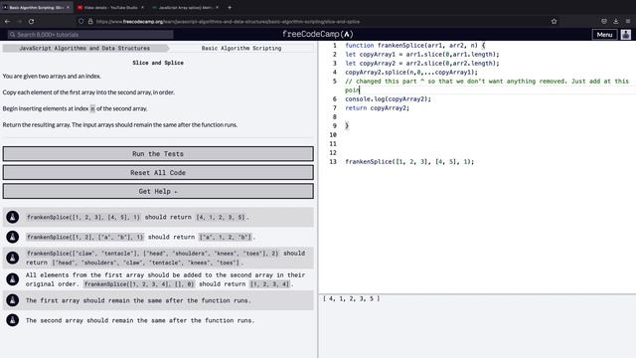
Task: Click the console output [ 4, 1, 2, 3, 5 ]
Action: (x=352, y=298)
